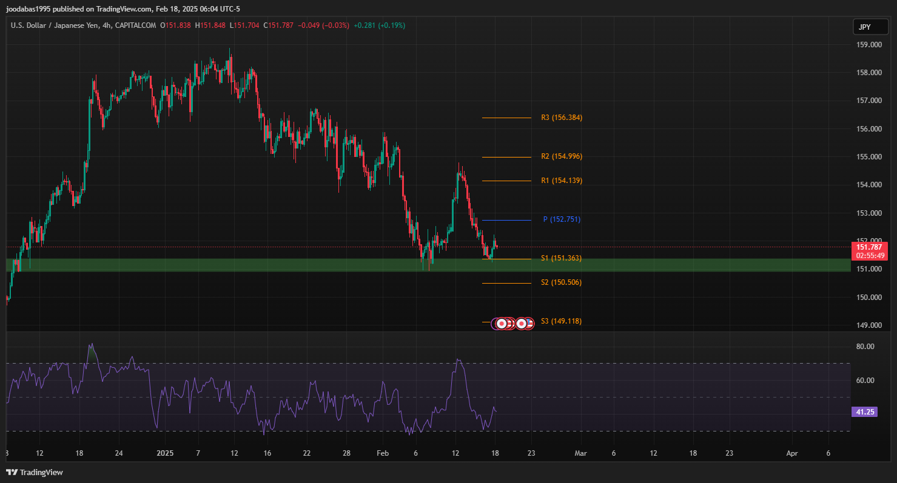
Task: Select the R3 (156.384) pivot label
Action: point(561,118)
